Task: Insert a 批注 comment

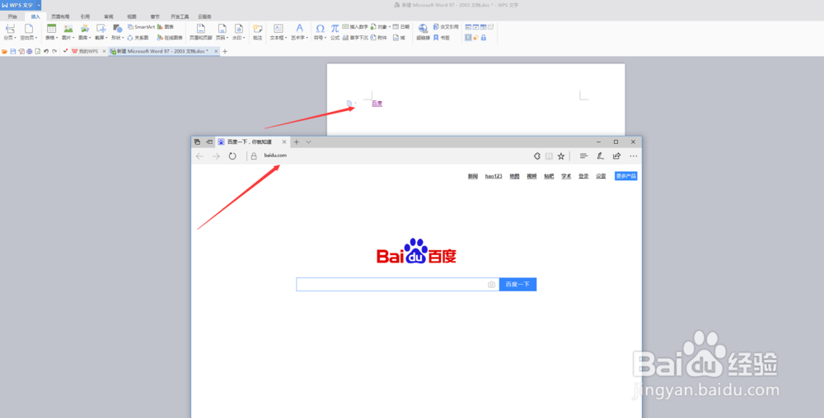Action: tap(257, 31)
